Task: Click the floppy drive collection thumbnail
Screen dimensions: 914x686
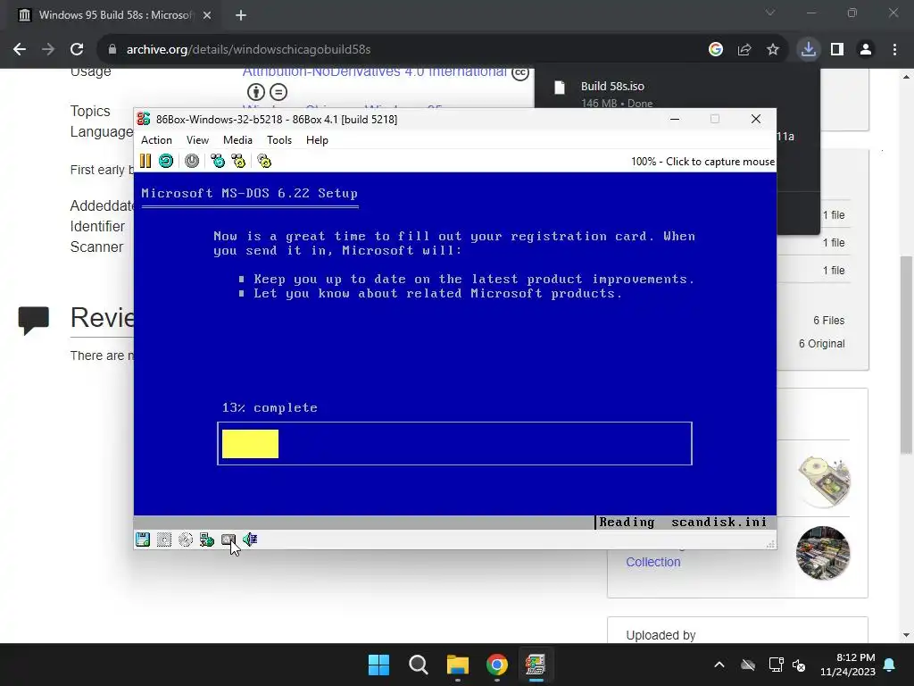Action: (823, 481)
